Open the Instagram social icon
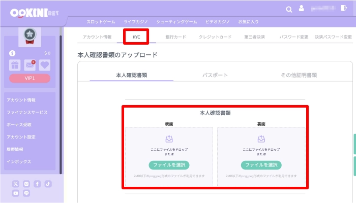The height and width of the screenshot is (203, 356). (26, 184)
